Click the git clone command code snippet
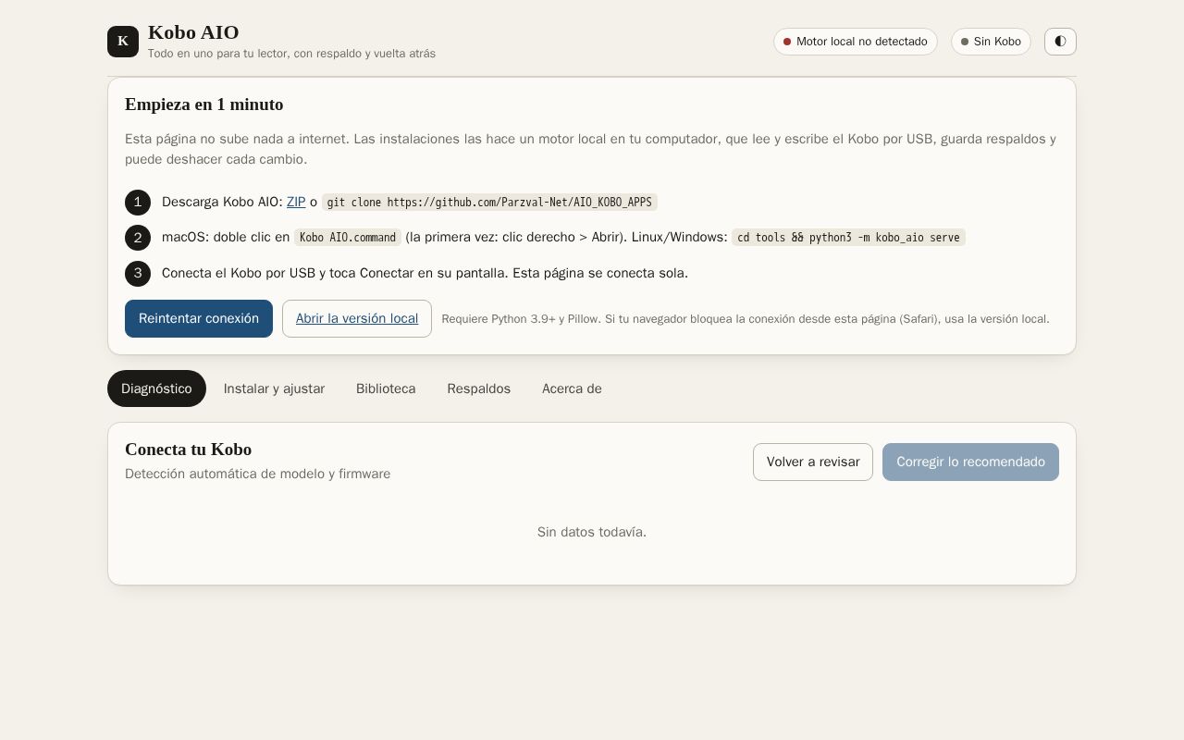Viewport: 1184px width, 740px height. (x=489, y=202)
